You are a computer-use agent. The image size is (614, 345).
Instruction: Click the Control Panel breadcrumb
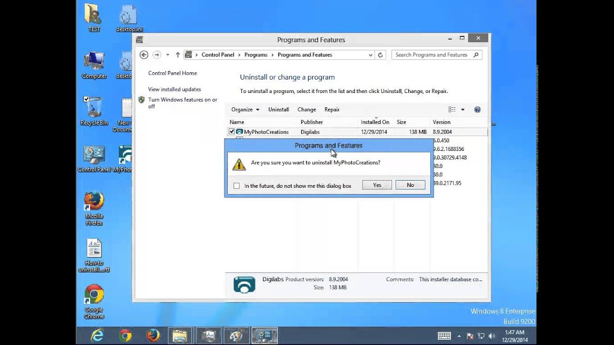click(x=218, y=55)
